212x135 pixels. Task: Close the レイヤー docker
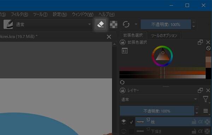pyautogui.click(x=208, y=90)
